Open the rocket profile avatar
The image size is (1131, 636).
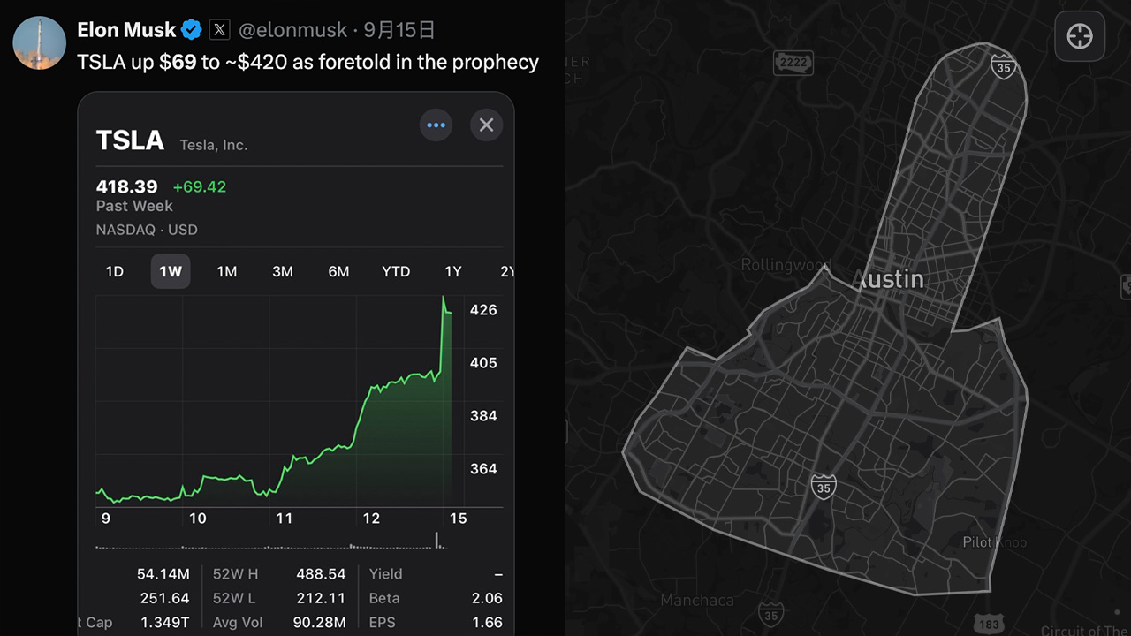click(x=40, y=42)
